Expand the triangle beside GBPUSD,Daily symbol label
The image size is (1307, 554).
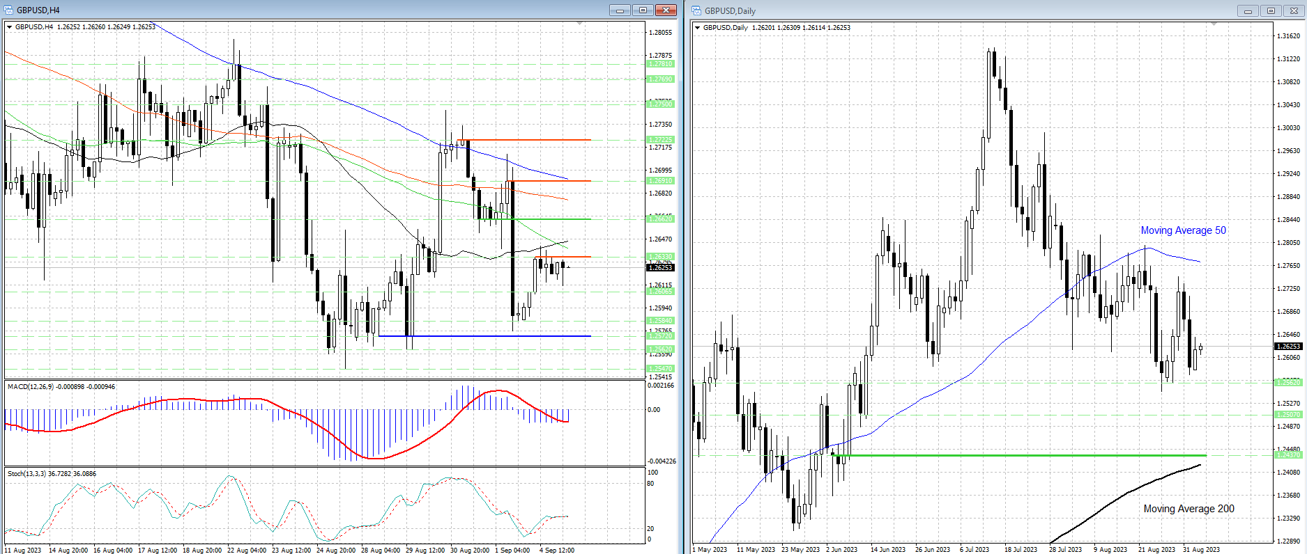coord(697,28)
